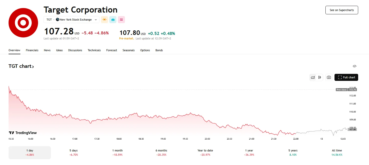Click the teal crown badge icon
This screenshot has height=165, width=369.
[113, 20]
